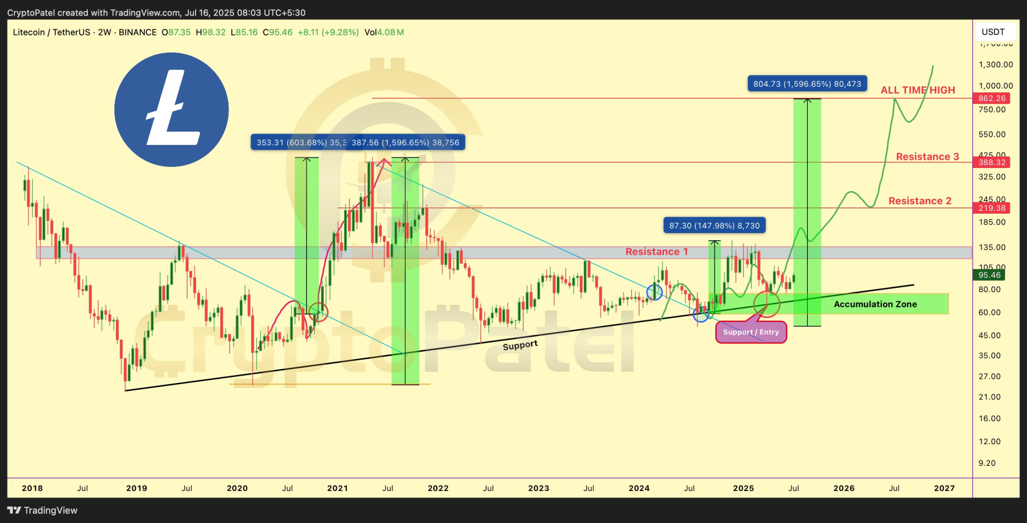The width and height of the screenshot is (1027, 523).
Task: Click the USDT currency label button
Action: point(996,32)
